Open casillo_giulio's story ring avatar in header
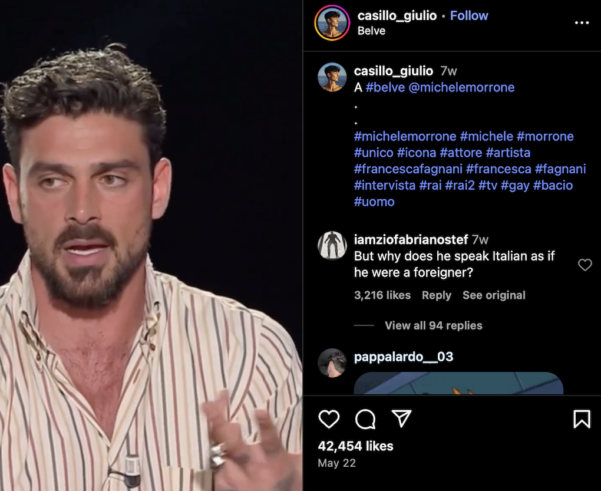The height and width of the screenshot is (491, 601). [332, 23]
